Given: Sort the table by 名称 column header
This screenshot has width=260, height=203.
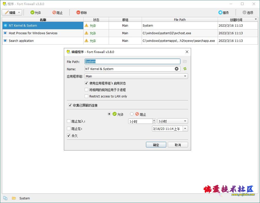Looking at the screenshot, I should click(43, 20).
